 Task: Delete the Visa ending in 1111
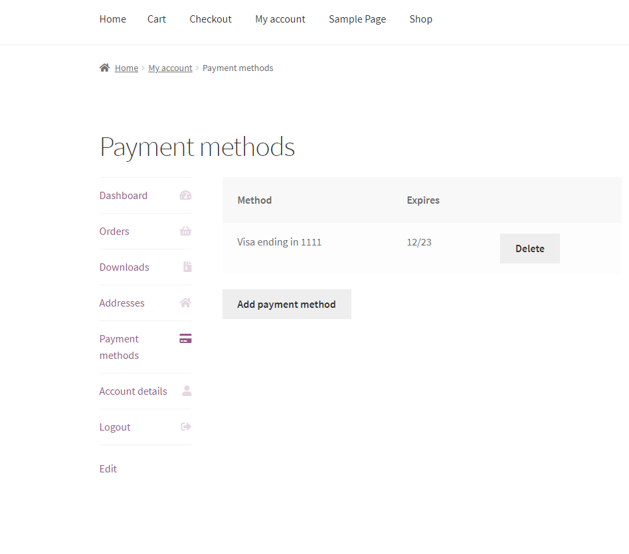click(x=530, y=248)
